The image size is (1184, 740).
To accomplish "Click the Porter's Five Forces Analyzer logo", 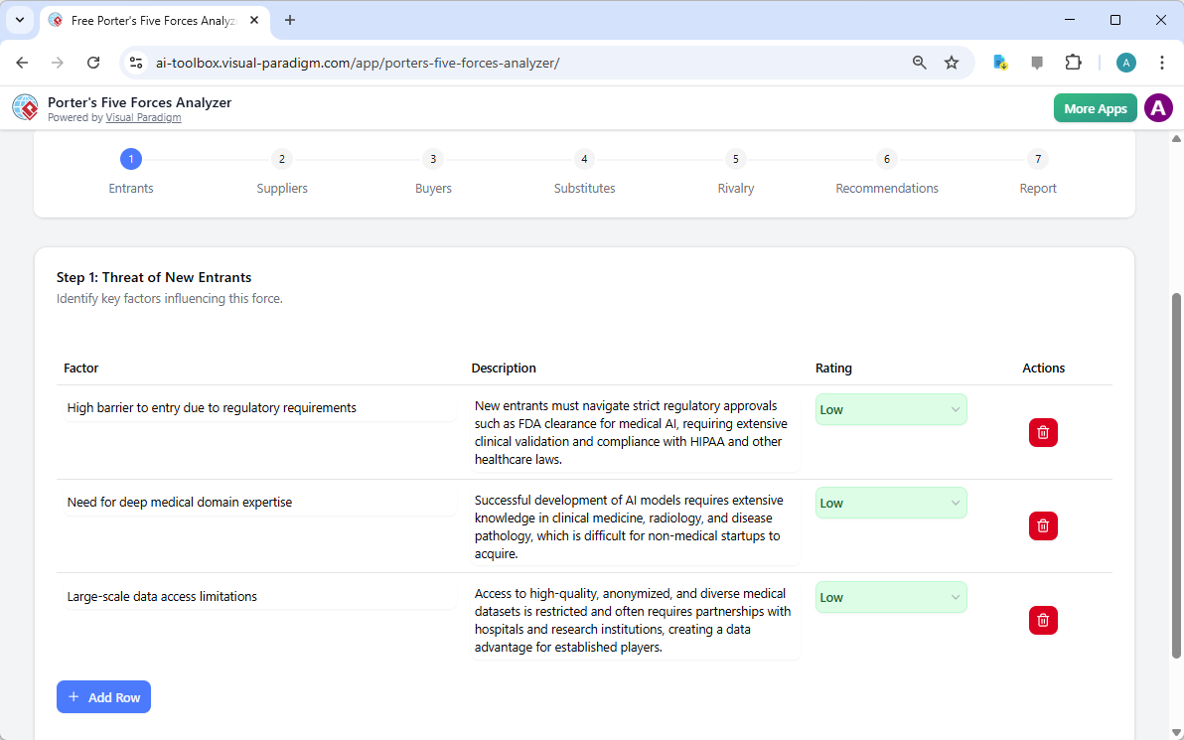I will pos(25,107).
